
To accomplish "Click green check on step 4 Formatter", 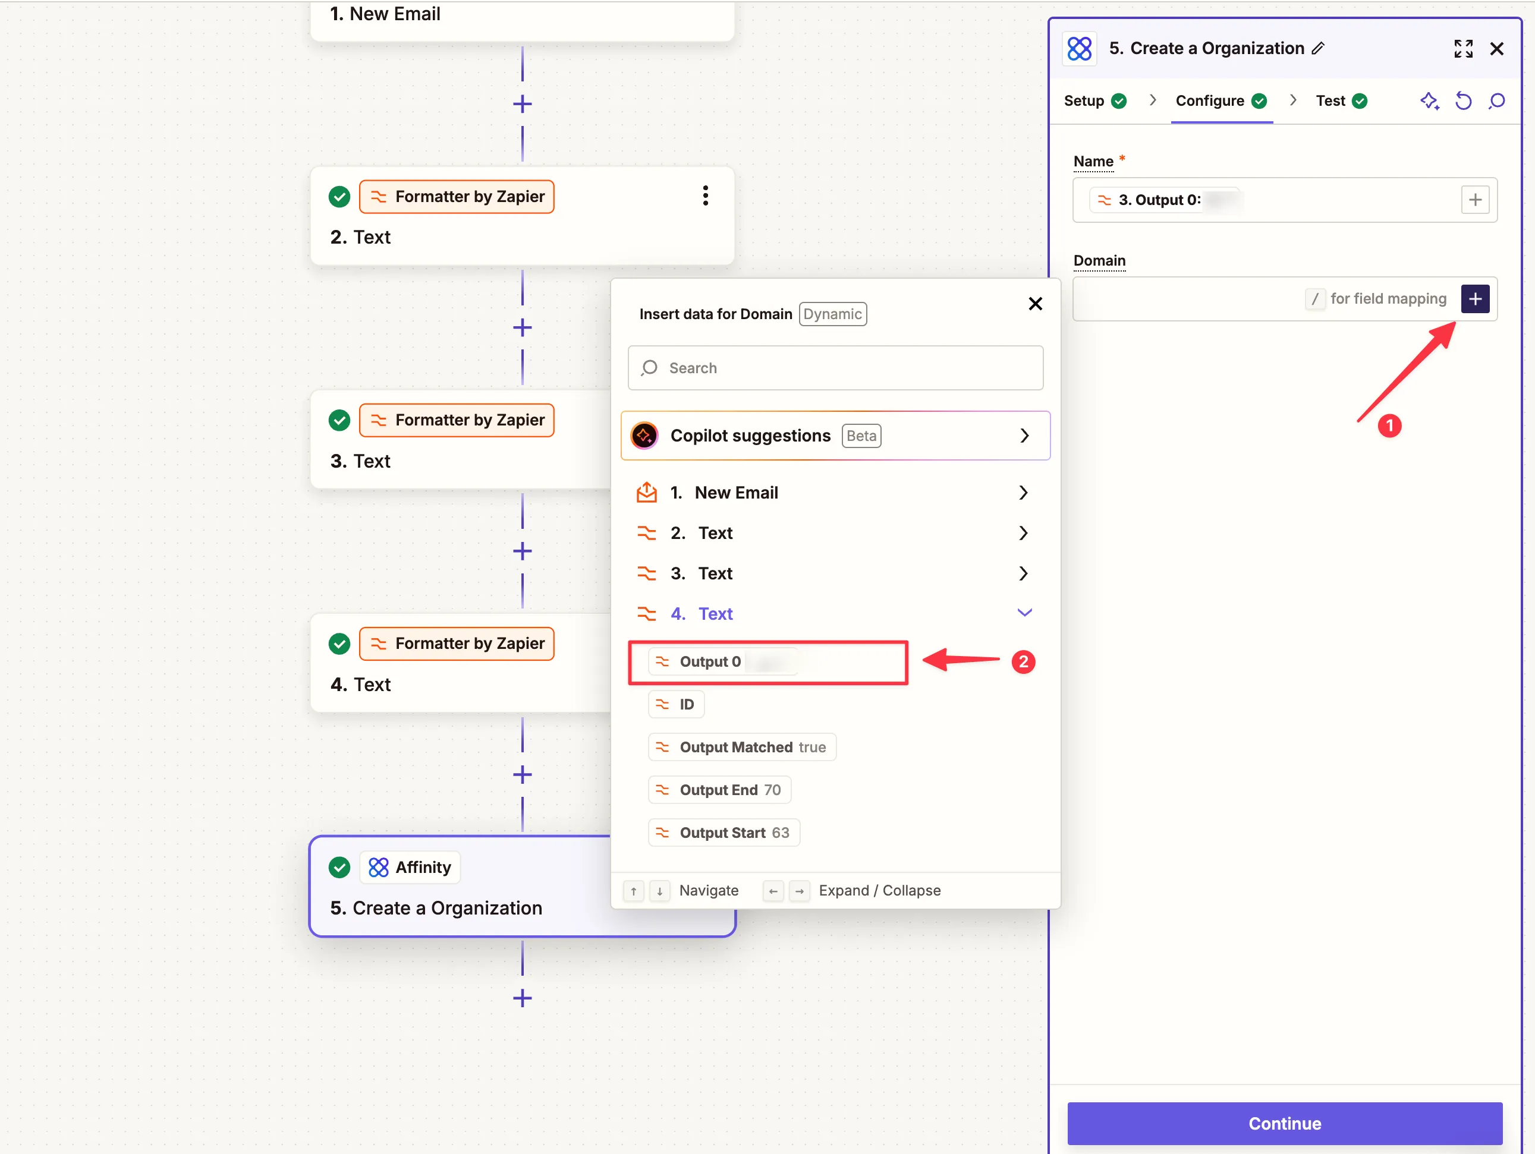I will tap(339, 644).
